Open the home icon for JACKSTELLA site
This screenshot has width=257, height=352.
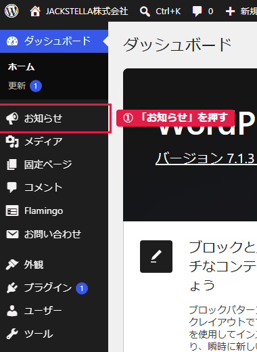pos(35,12)
